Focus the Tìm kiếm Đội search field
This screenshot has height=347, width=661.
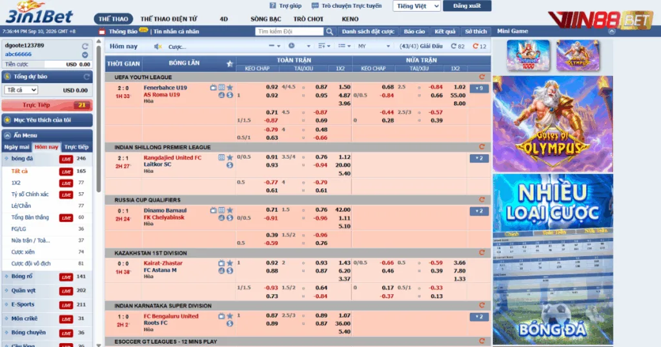coord(289,32)
